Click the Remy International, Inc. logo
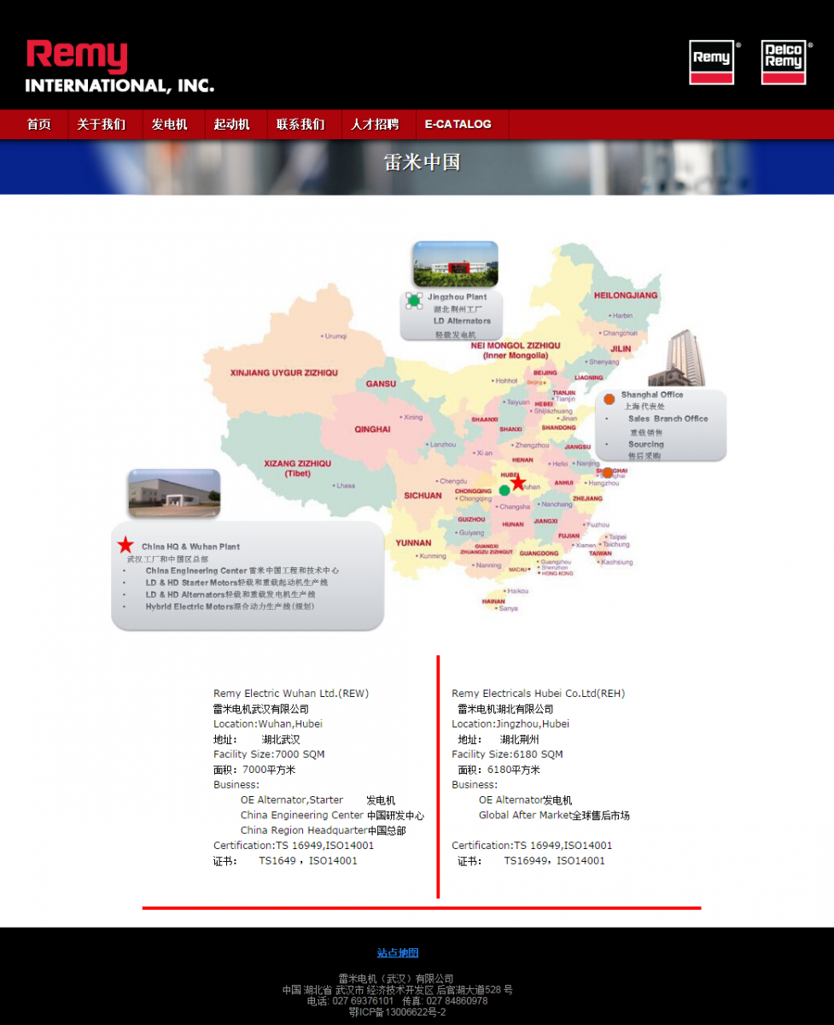The image size is (834, 1025). tap(120, 67)
